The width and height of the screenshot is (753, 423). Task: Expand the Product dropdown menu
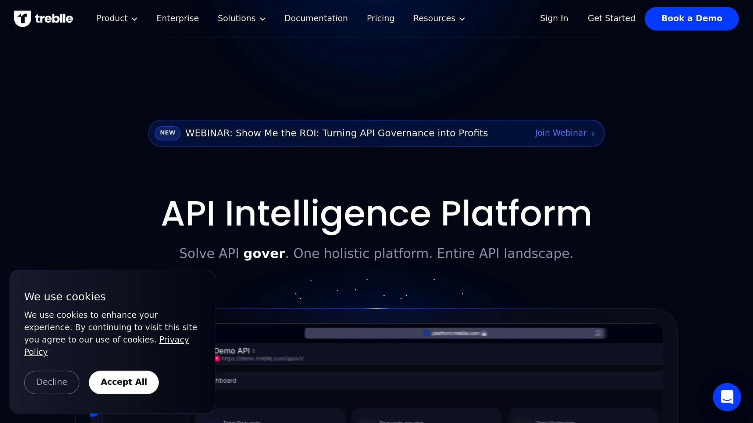click(117, 18)
